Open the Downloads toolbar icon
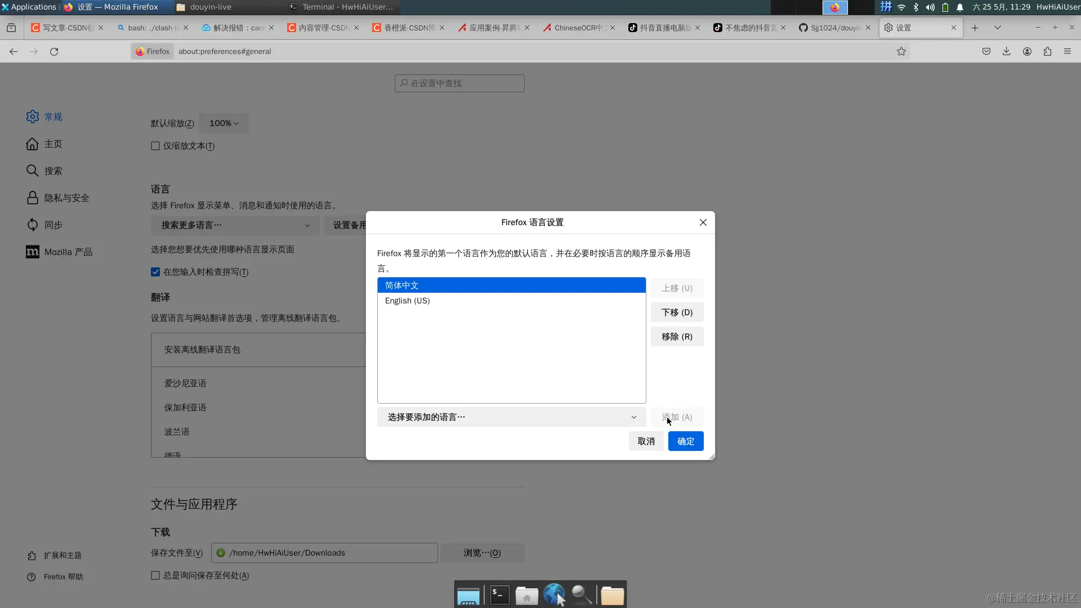The width and height of the screenshot is (1081, 608). tap(1006, 51)
